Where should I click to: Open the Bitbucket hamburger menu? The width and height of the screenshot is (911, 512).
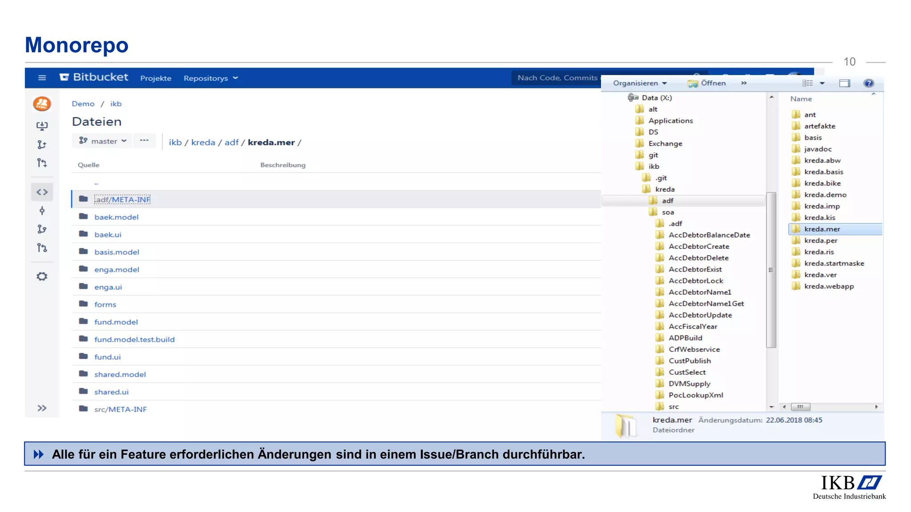[x=42, y=78]
